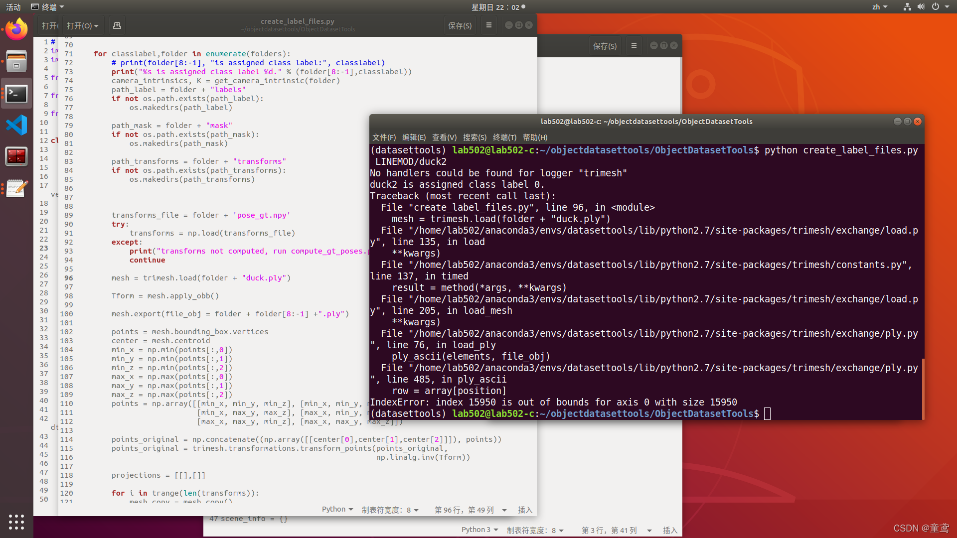Open terminal 搜索(S) menu

click(474, 137)
